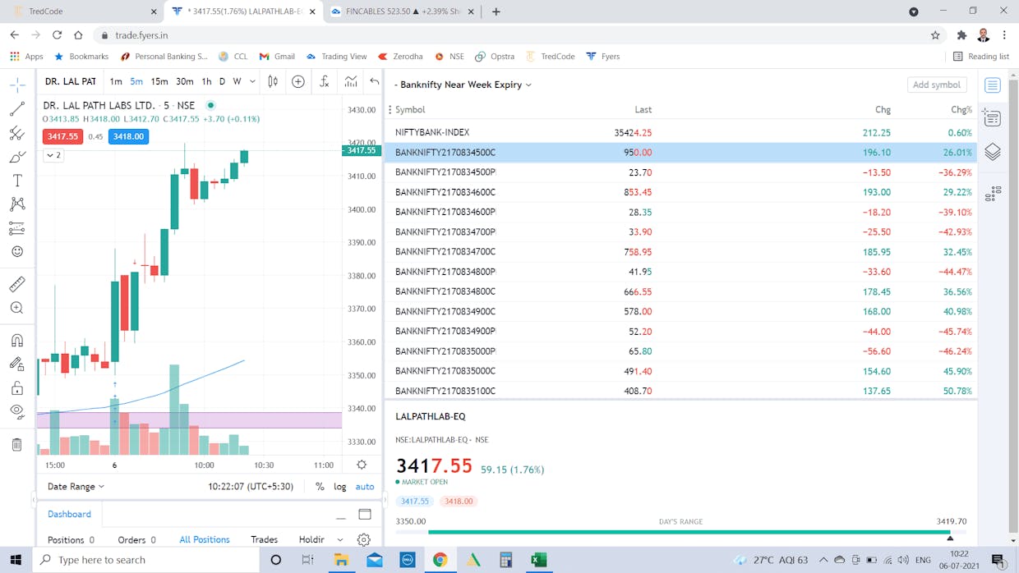The width and height of the screenshot is (1019, 573).
Task: Toggle percent scale on chart
Action: (320, 487)
